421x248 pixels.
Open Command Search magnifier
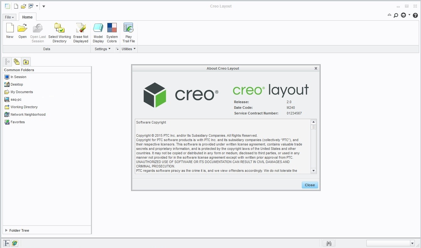point(396,15)
